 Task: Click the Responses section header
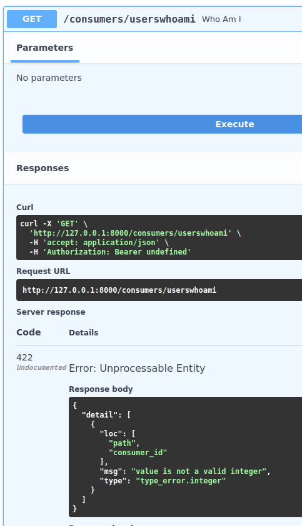click(43, 168)
